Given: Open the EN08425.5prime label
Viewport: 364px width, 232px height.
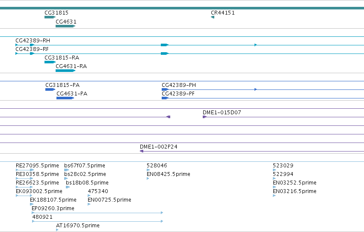Looking at the screenshot, I should coord(169,174).
